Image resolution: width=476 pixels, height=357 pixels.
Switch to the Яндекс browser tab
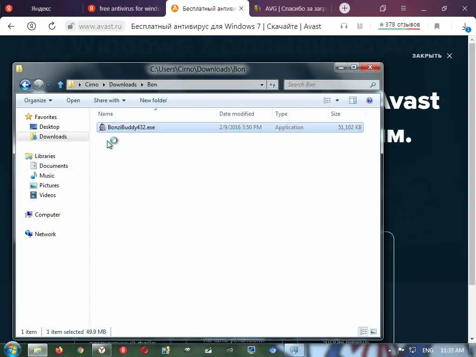click(41, 8)
